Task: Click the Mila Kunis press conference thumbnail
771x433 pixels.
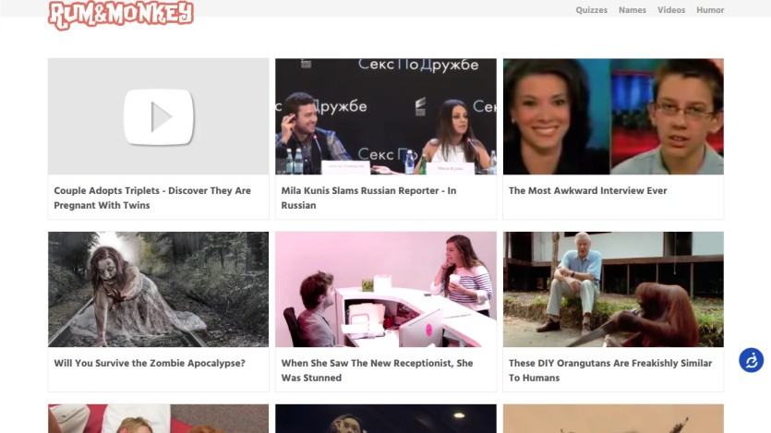Action: pos(386,116)
